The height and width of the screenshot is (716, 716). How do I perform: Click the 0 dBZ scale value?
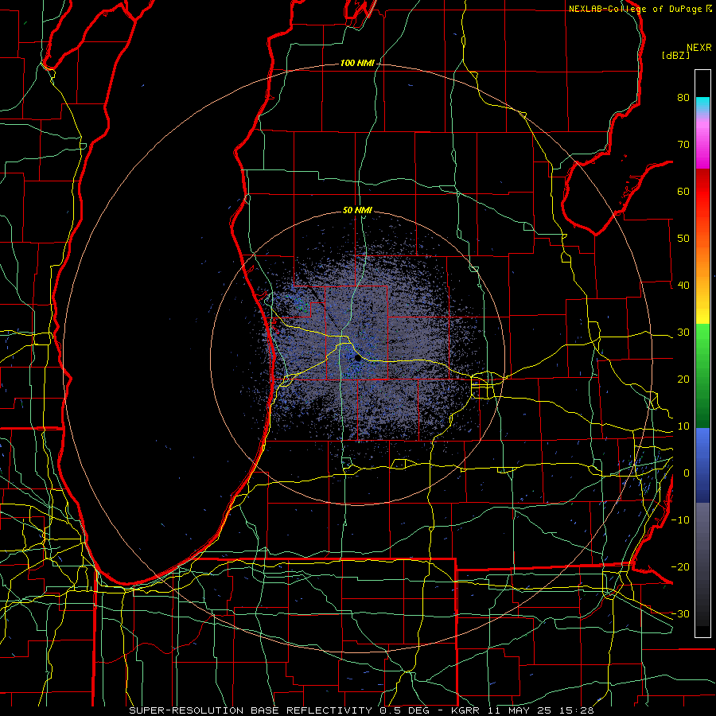(687, 473)
